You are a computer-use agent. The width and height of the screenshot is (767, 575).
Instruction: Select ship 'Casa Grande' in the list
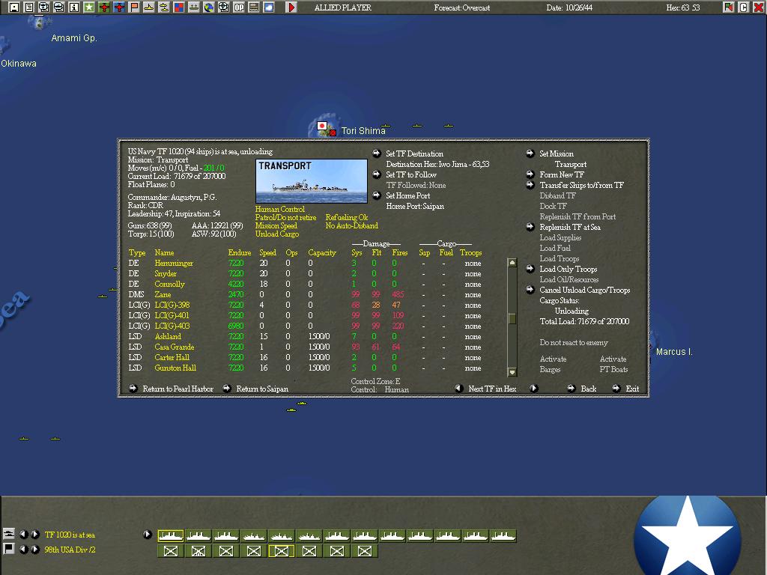pyautogui.click(x=175, y=347)
